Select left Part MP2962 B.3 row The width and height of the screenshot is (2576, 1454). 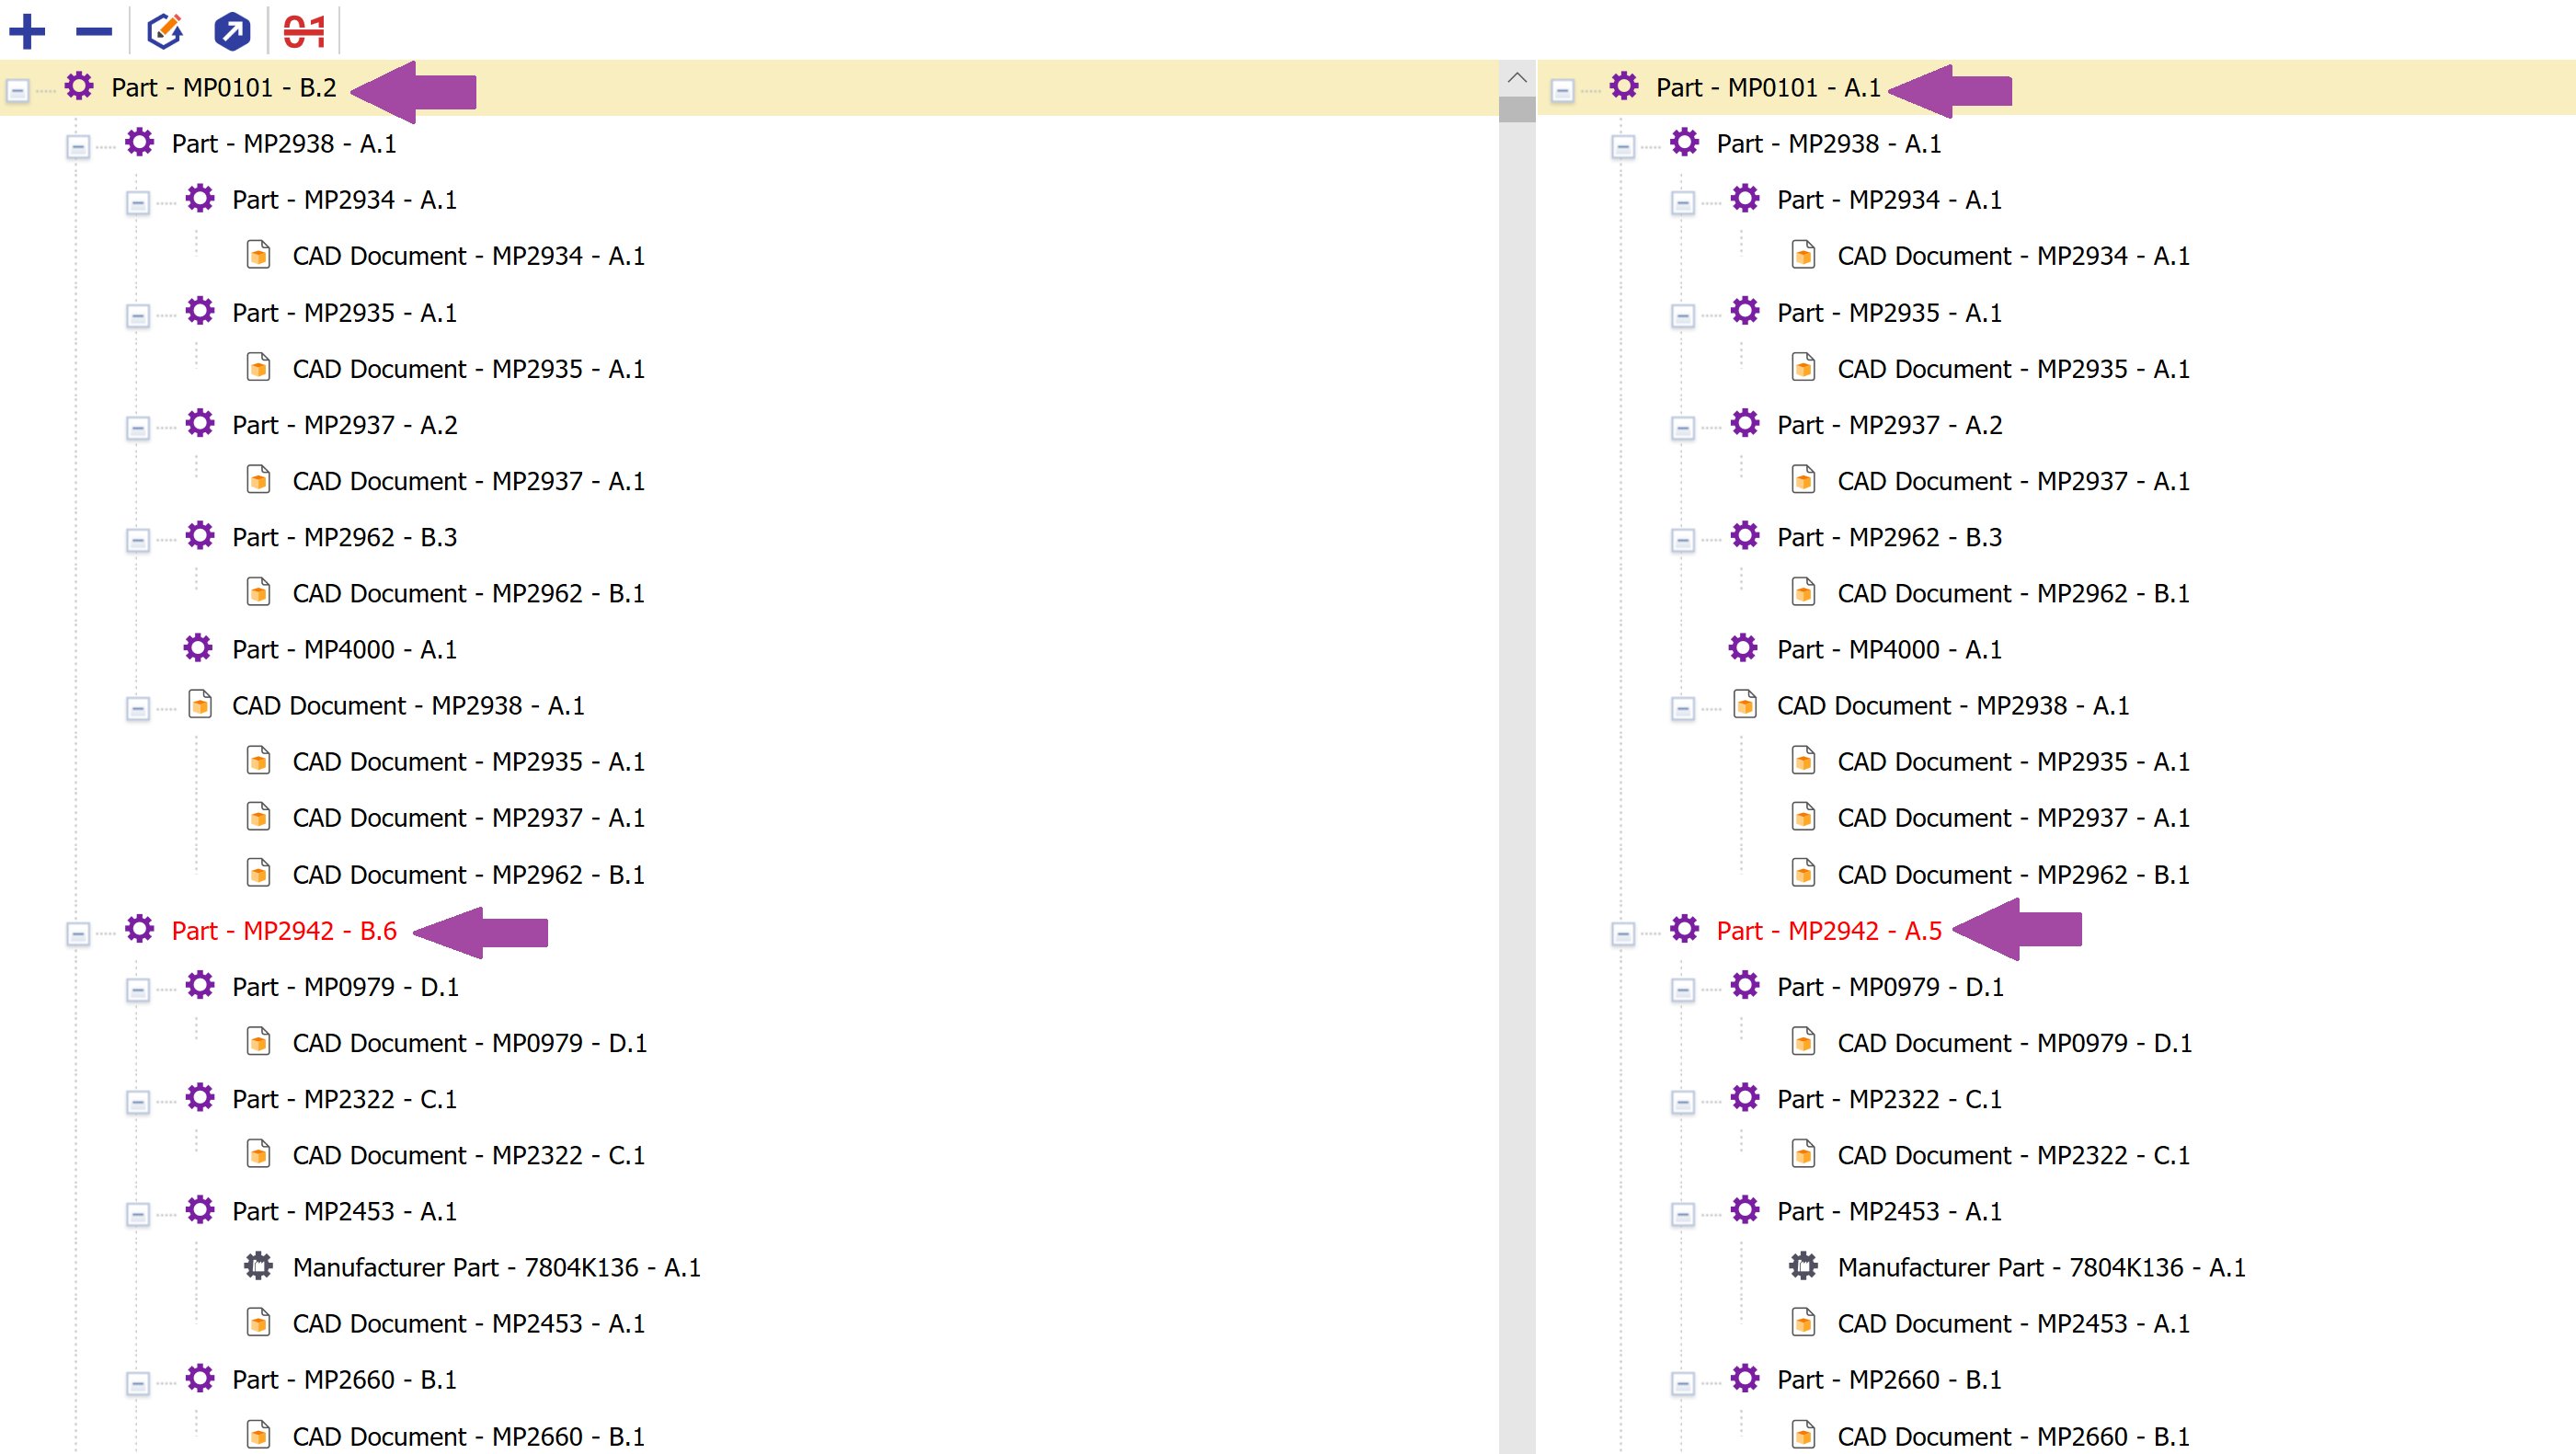coord(344,537)
